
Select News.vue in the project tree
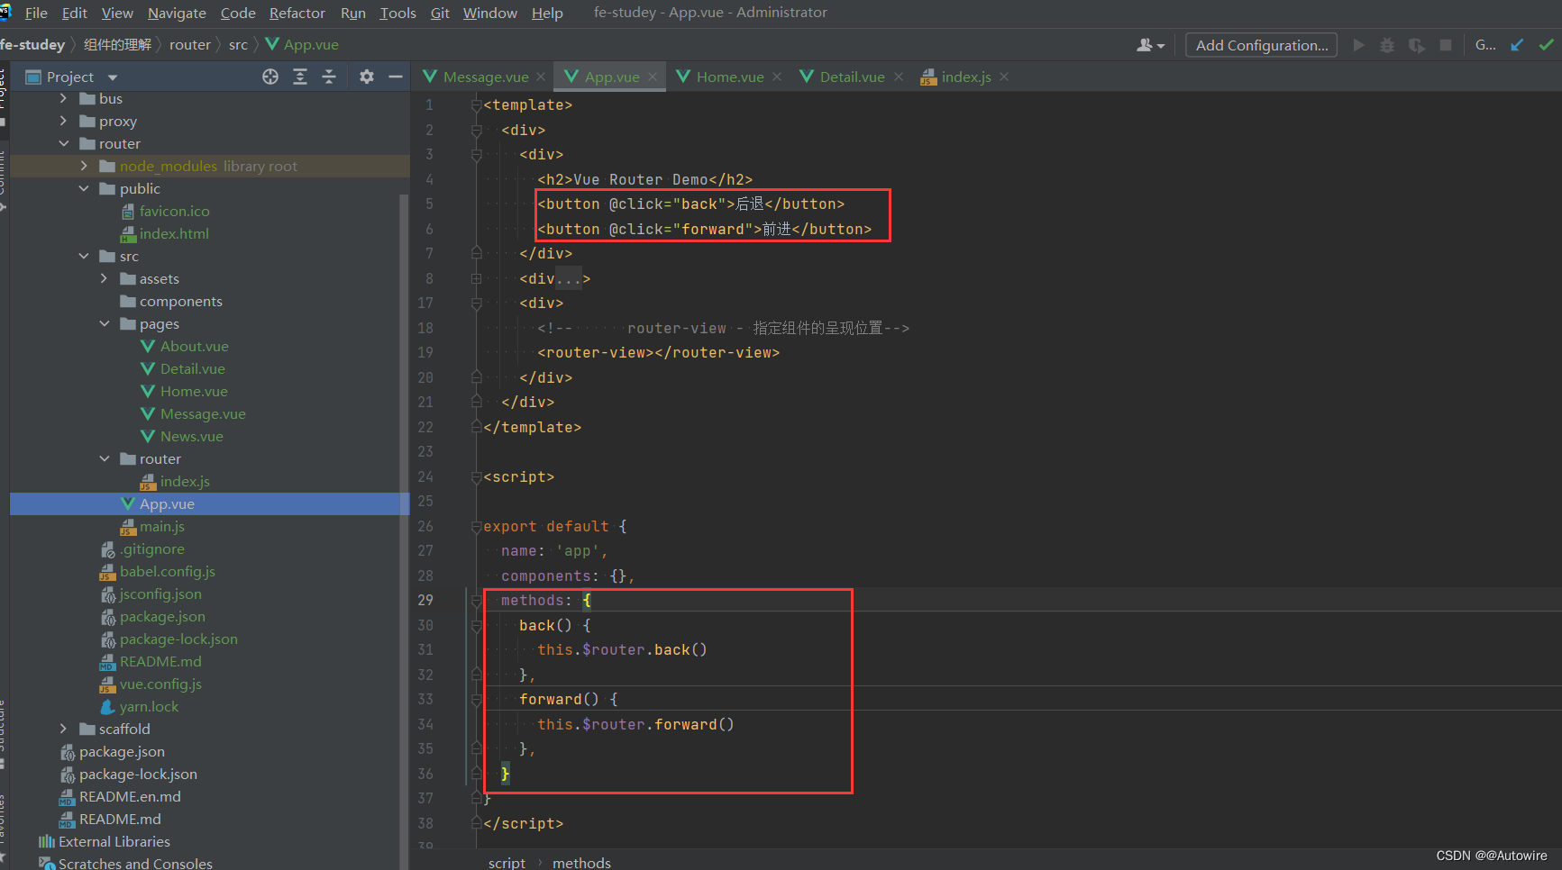coord(191,436)
